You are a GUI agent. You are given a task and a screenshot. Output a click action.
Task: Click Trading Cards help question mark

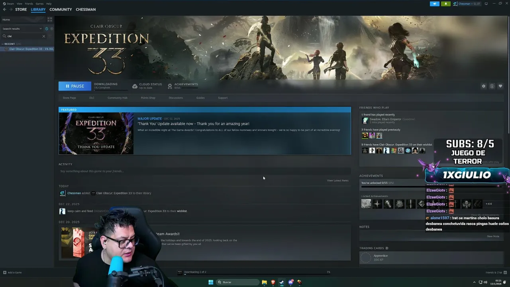point(386,248)
